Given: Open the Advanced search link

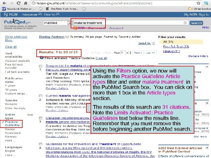Looking at the screenshot, I should click(x=116, y=28).
